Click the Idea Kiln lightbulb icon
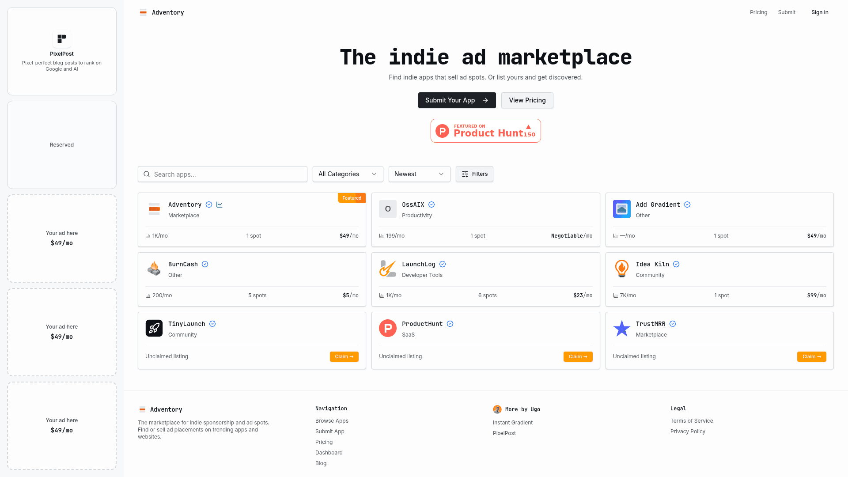The image size is (848, 477). 621,269
